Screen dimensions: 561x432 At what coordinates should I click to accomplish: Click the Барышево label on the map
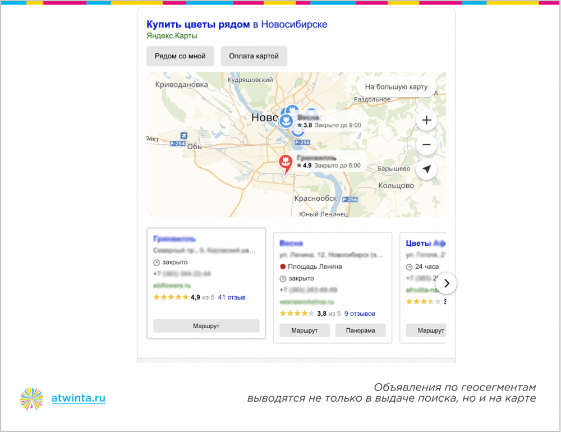pyautogui.click(x=394, y=168)
